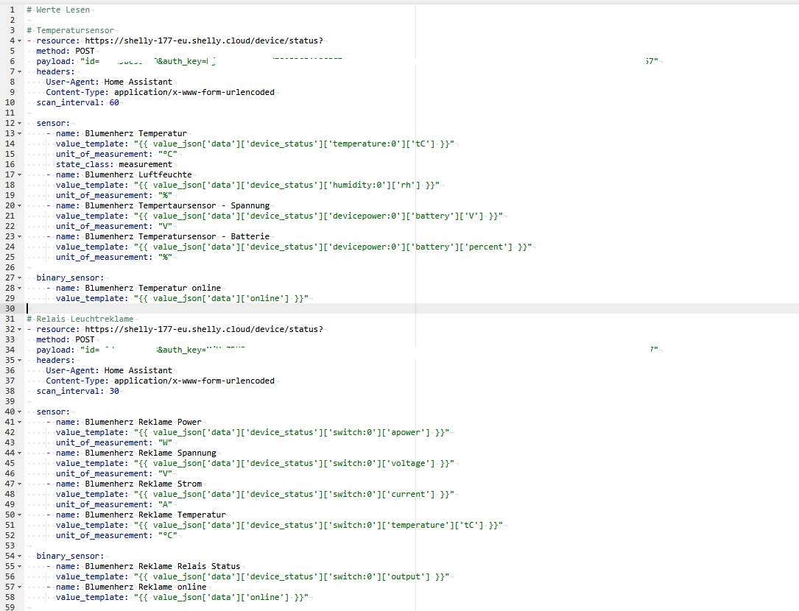Place cursor on the shelly.cloud resource URL on line 4
The image size is (799, 611).
click(204, 40)
